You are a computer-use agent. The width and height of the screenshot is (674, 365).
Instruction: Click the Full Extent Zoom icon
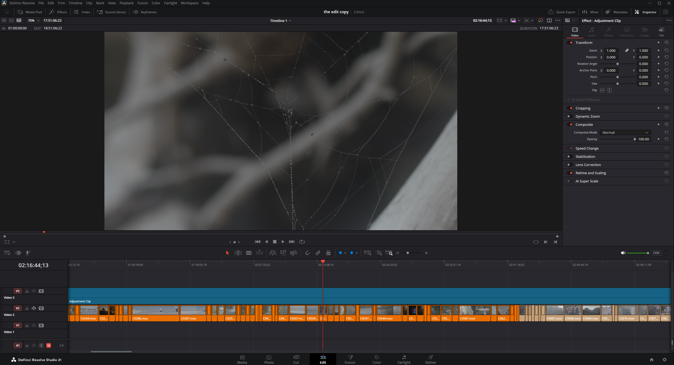[x=367, y=253]
